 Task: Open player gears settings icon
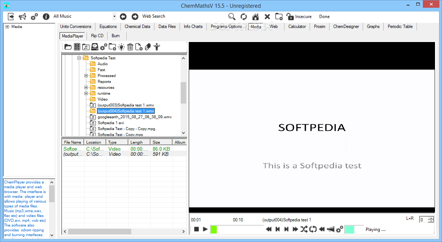point(340,229)
